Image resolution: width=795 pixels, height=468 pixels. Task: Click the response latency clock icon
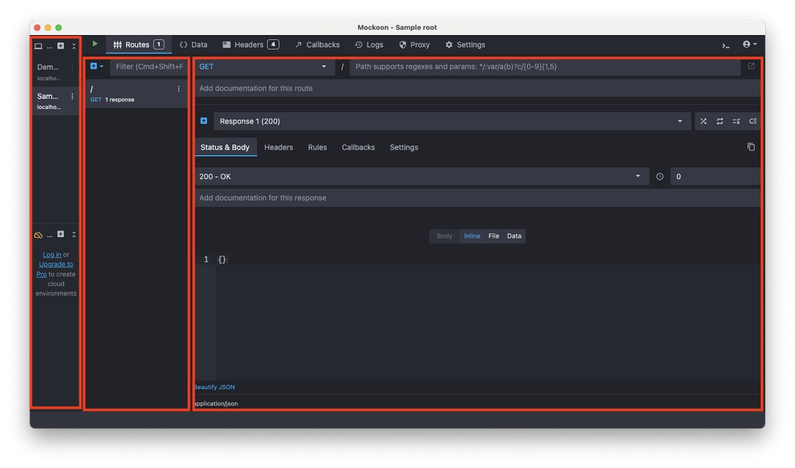pos(660,177)
